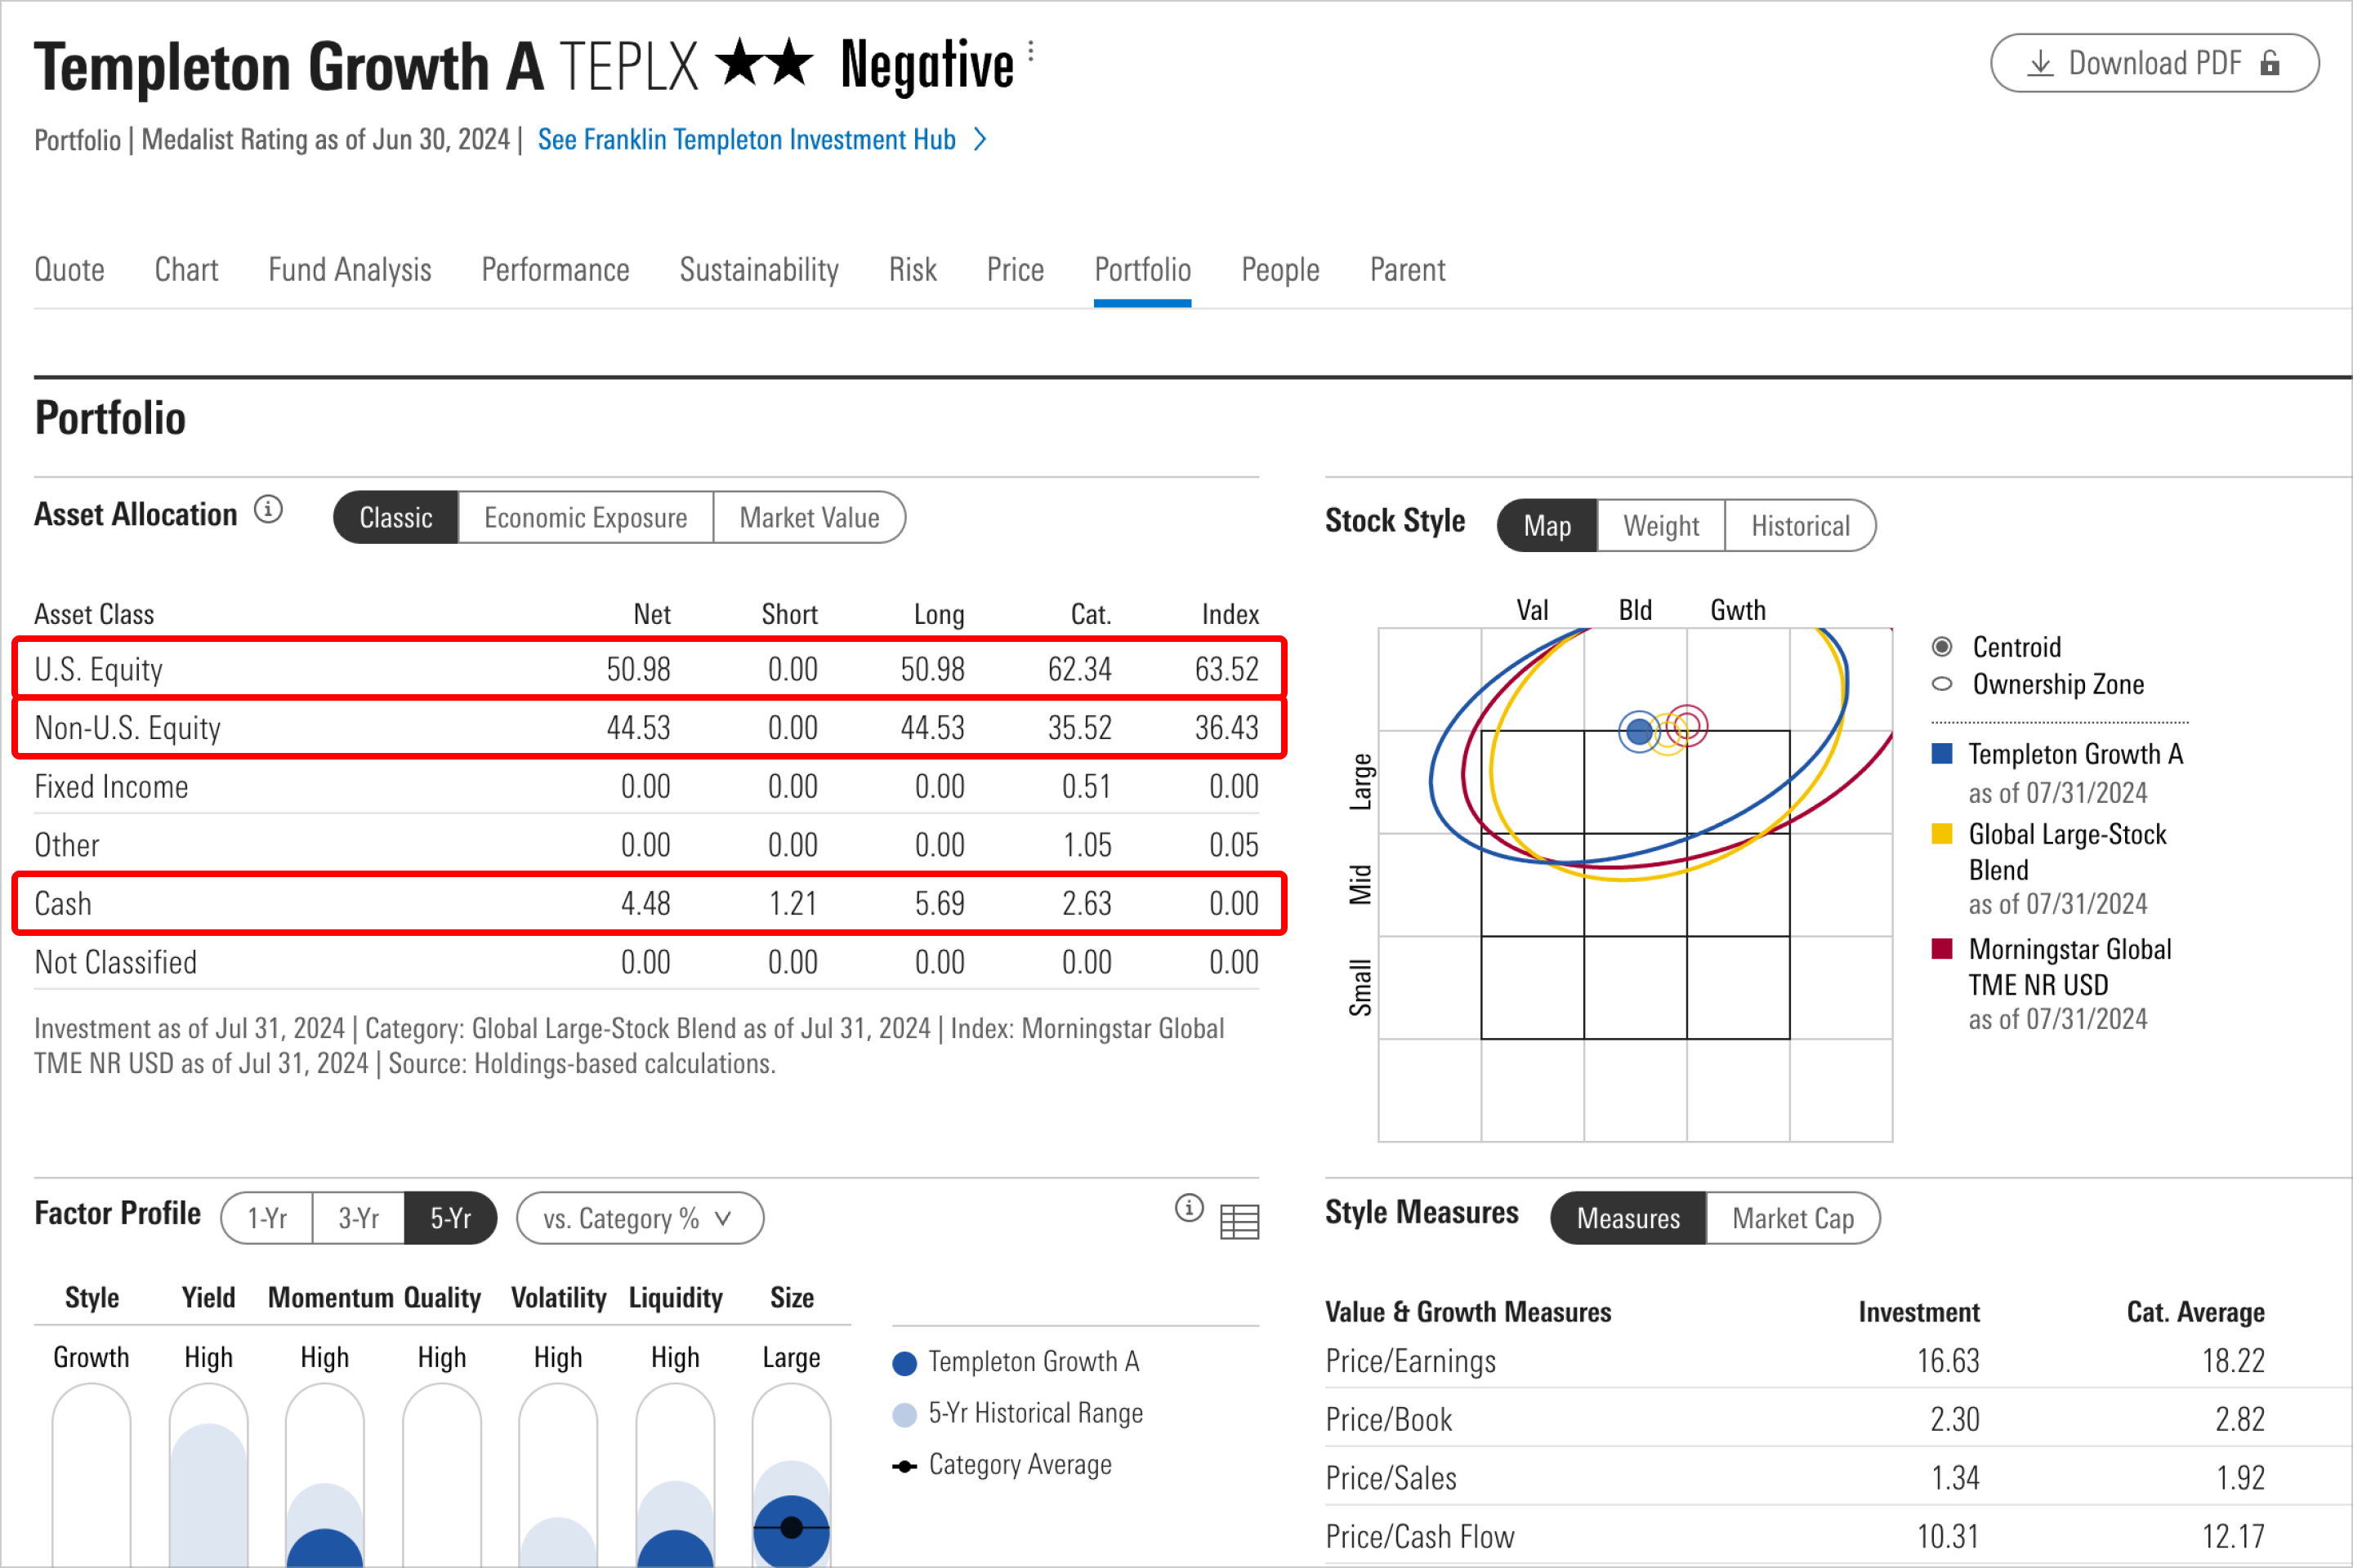Open See Franklin Templeton Investment Hub link
This screenshot has width=2353, height=1568.
[x=746, y=139]
